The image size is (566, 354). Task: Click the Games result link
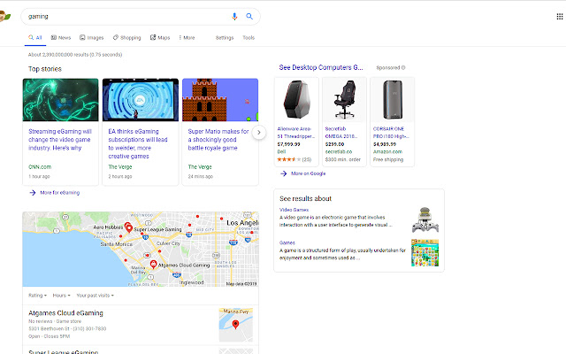[287, 242]
